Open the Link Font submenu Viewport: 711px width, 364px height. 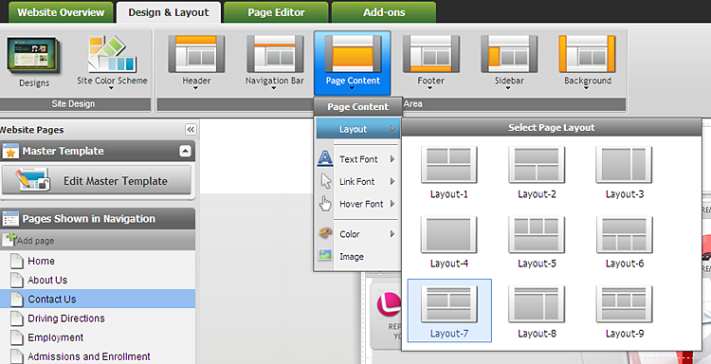[x=357, y=181]
